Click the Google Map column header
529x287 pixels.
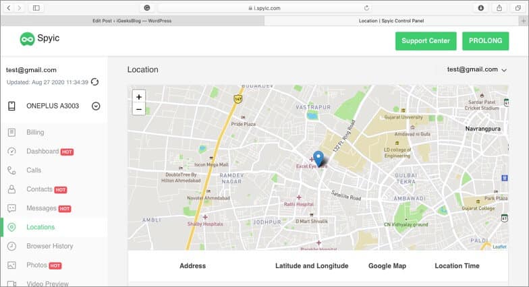click(x=387, y=265)
